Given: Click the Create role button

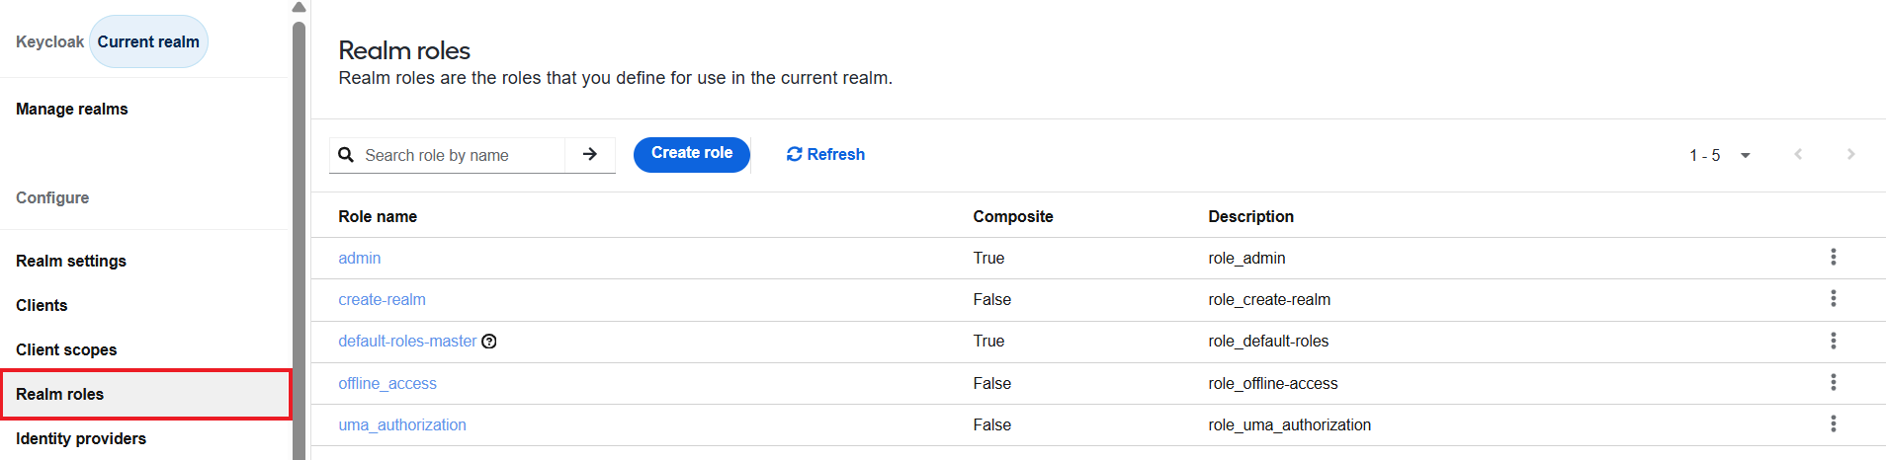Looking at the screenshot, I should 692,154.
